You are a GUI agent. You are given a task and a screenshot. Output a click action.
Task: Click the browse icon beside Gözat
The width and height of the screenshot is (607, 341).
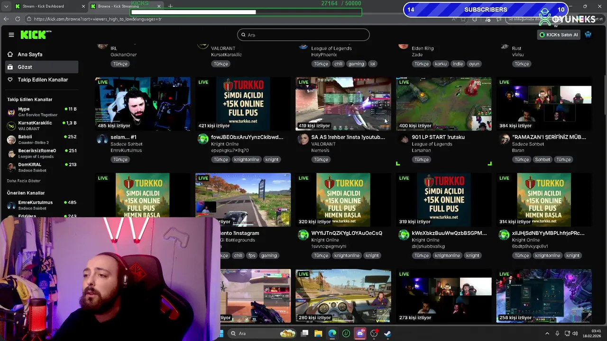[10, 67]
